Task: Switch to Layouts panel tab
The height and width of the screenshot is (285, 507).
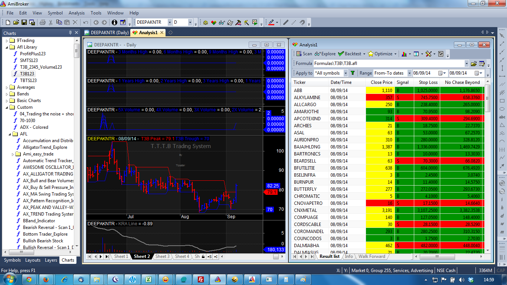Action: click(33, 260)
